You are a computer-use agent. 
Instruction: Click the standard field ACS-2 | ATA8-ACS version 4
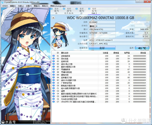tap(119, 40)
